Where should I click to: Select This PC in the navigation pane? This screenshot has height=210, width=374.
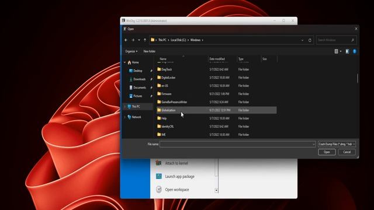[x=134, y=106]
